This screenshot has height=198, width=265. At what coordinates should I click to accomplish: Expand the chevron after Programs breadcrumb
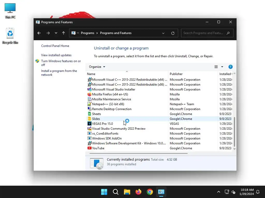tap(97, 33)
